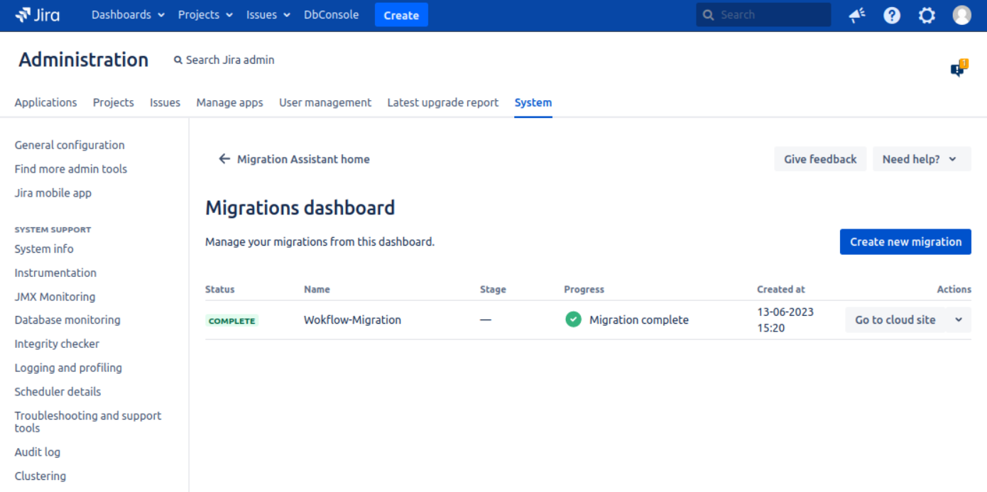The width and height of the screenshot is (987, 492).
Task: Expand the Projects dropdown menu
Action: click(205, 15)
